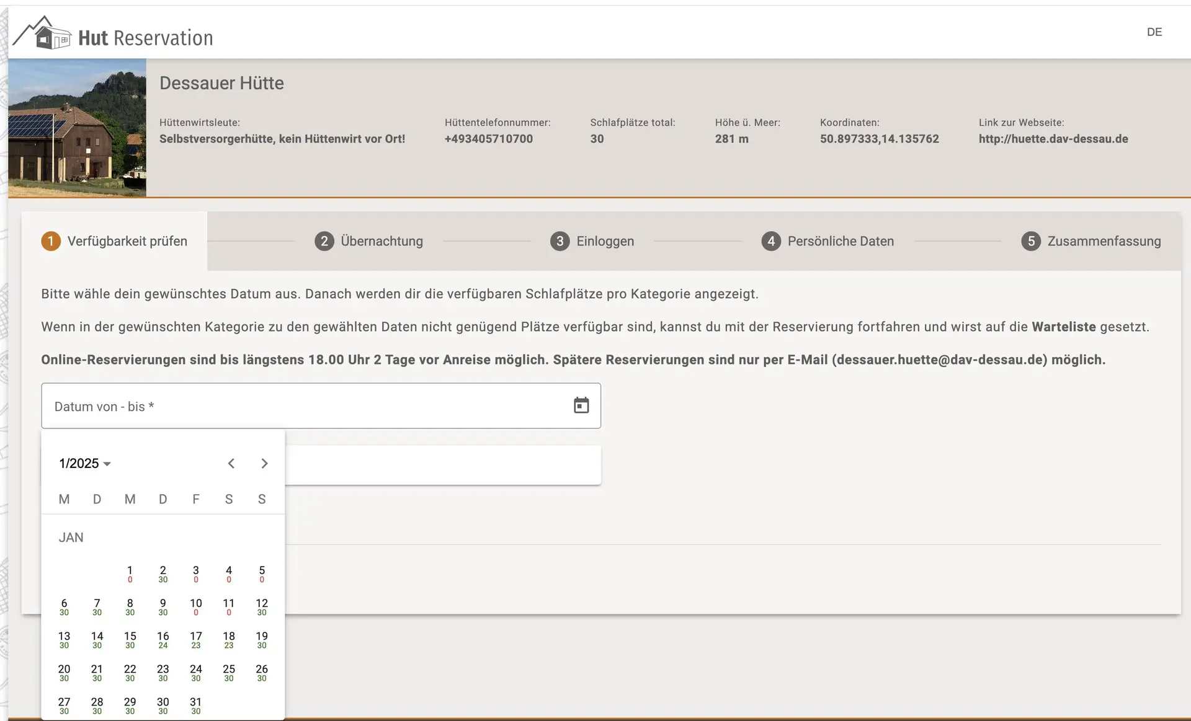Go to previous month in calendar

tap(231, 463)
